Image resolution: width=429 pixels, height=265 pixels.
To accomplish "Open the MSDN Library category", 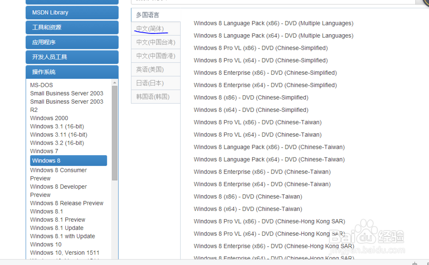I will click(72, 12).
